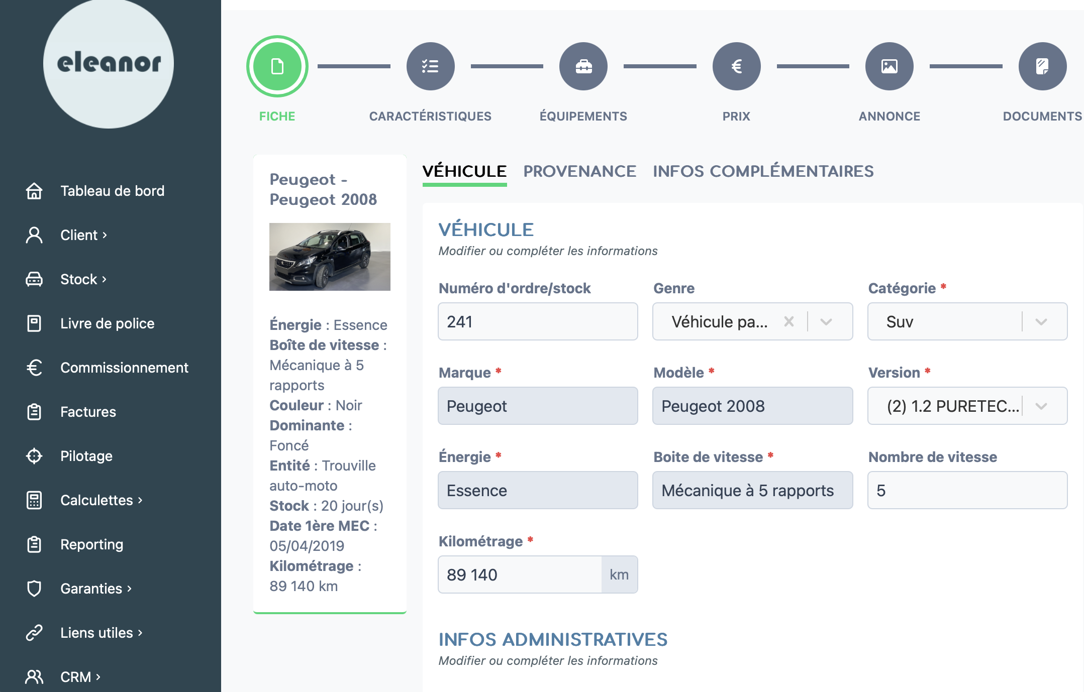Open the Annonce image step icon
This screenshot has width=1084, height=692.
tap(890, 66)
